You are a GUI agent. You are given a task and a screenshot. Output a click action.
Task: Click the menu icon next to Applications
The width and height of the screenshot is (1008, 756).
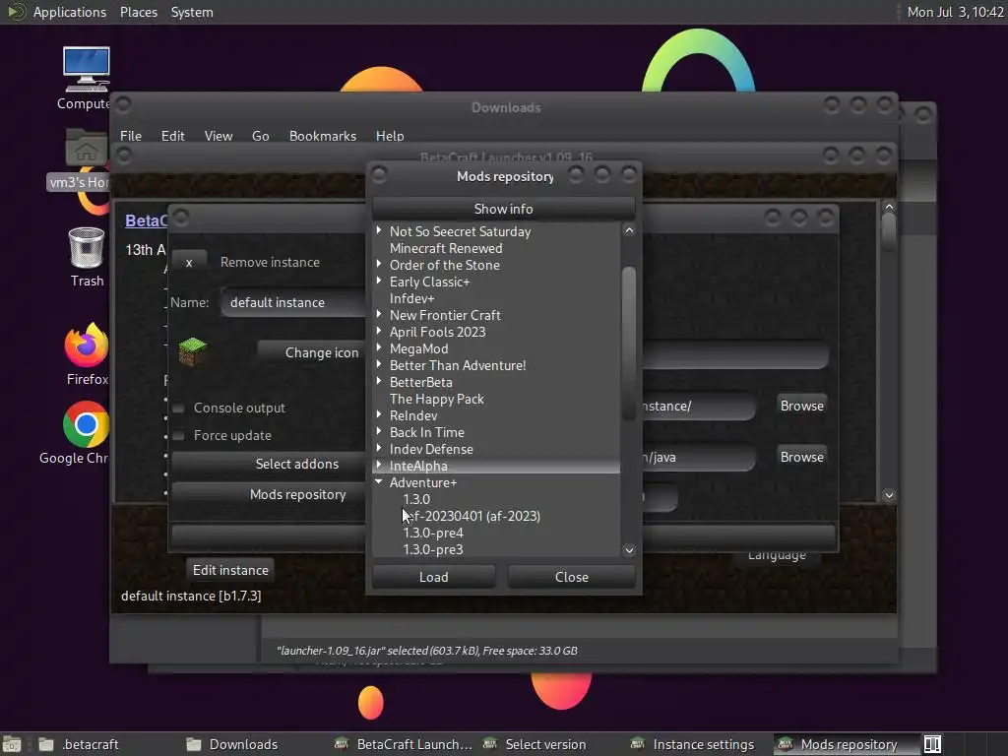[16, 12]
